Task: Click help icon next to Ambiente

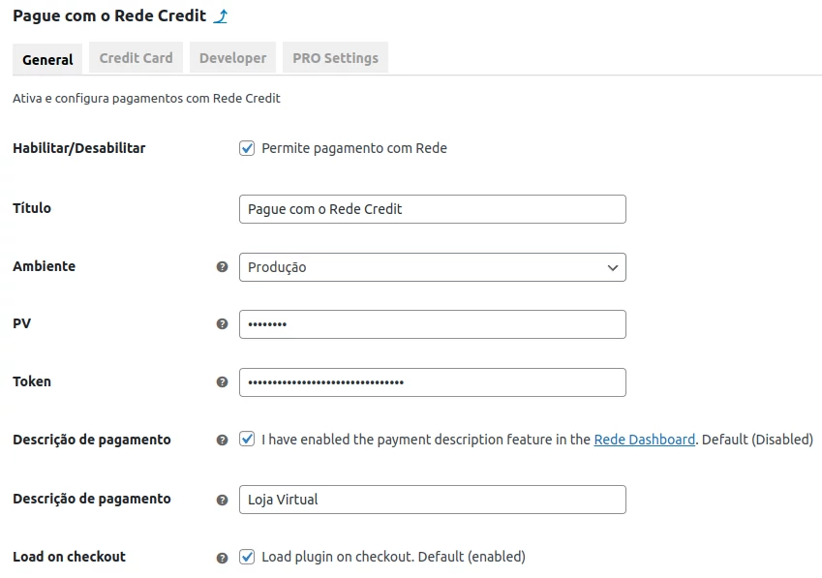Action: (x=222, y=266)
